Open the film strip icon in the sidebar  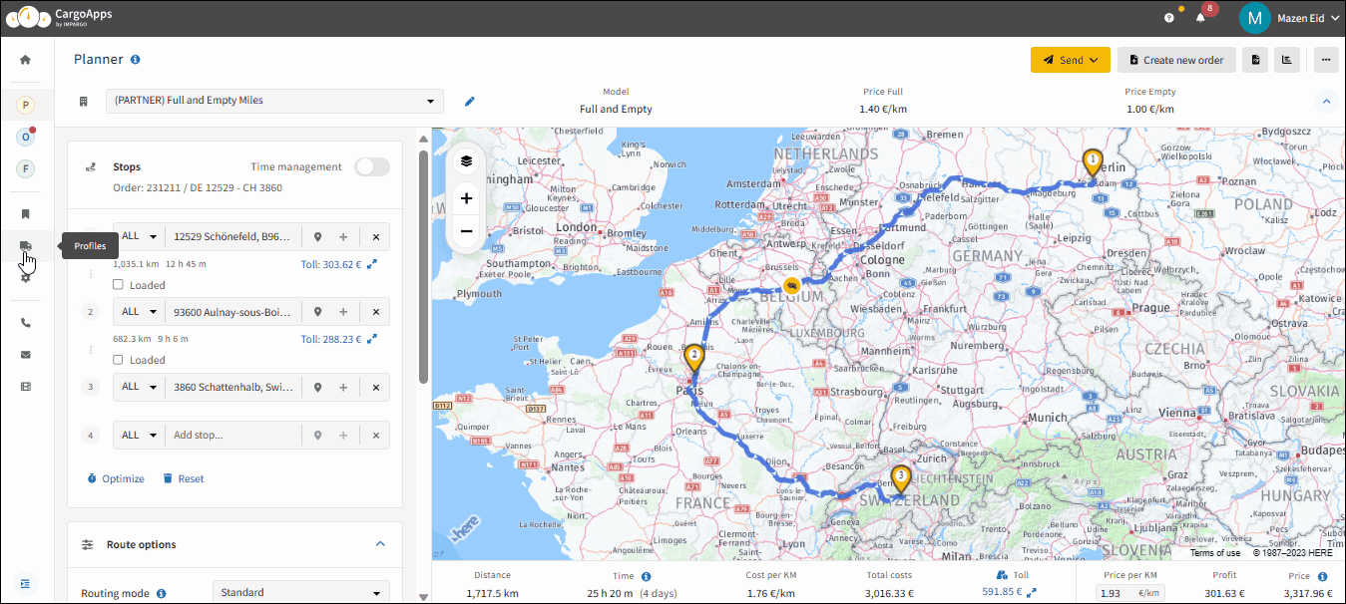26,386
